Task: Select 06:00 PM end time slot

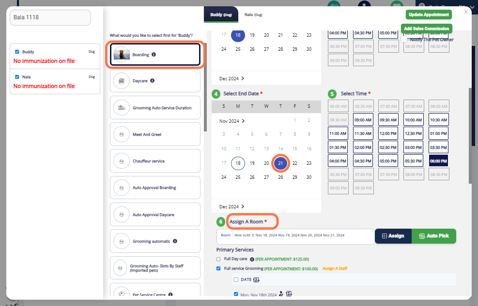Action: pos(438,161)
